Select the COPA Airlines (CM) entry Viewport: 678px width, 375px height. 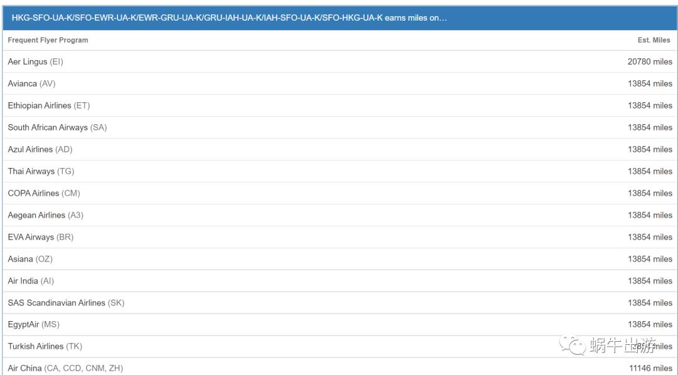[44, 193]
